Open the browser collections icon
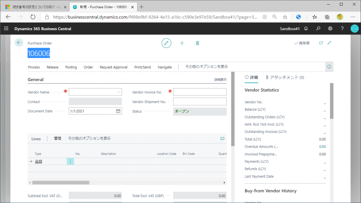 (327, 17)
